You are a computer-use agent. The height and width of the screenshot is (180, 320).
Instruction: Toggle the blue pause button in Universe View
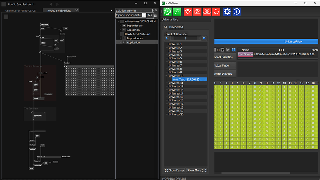coord(234,49)
